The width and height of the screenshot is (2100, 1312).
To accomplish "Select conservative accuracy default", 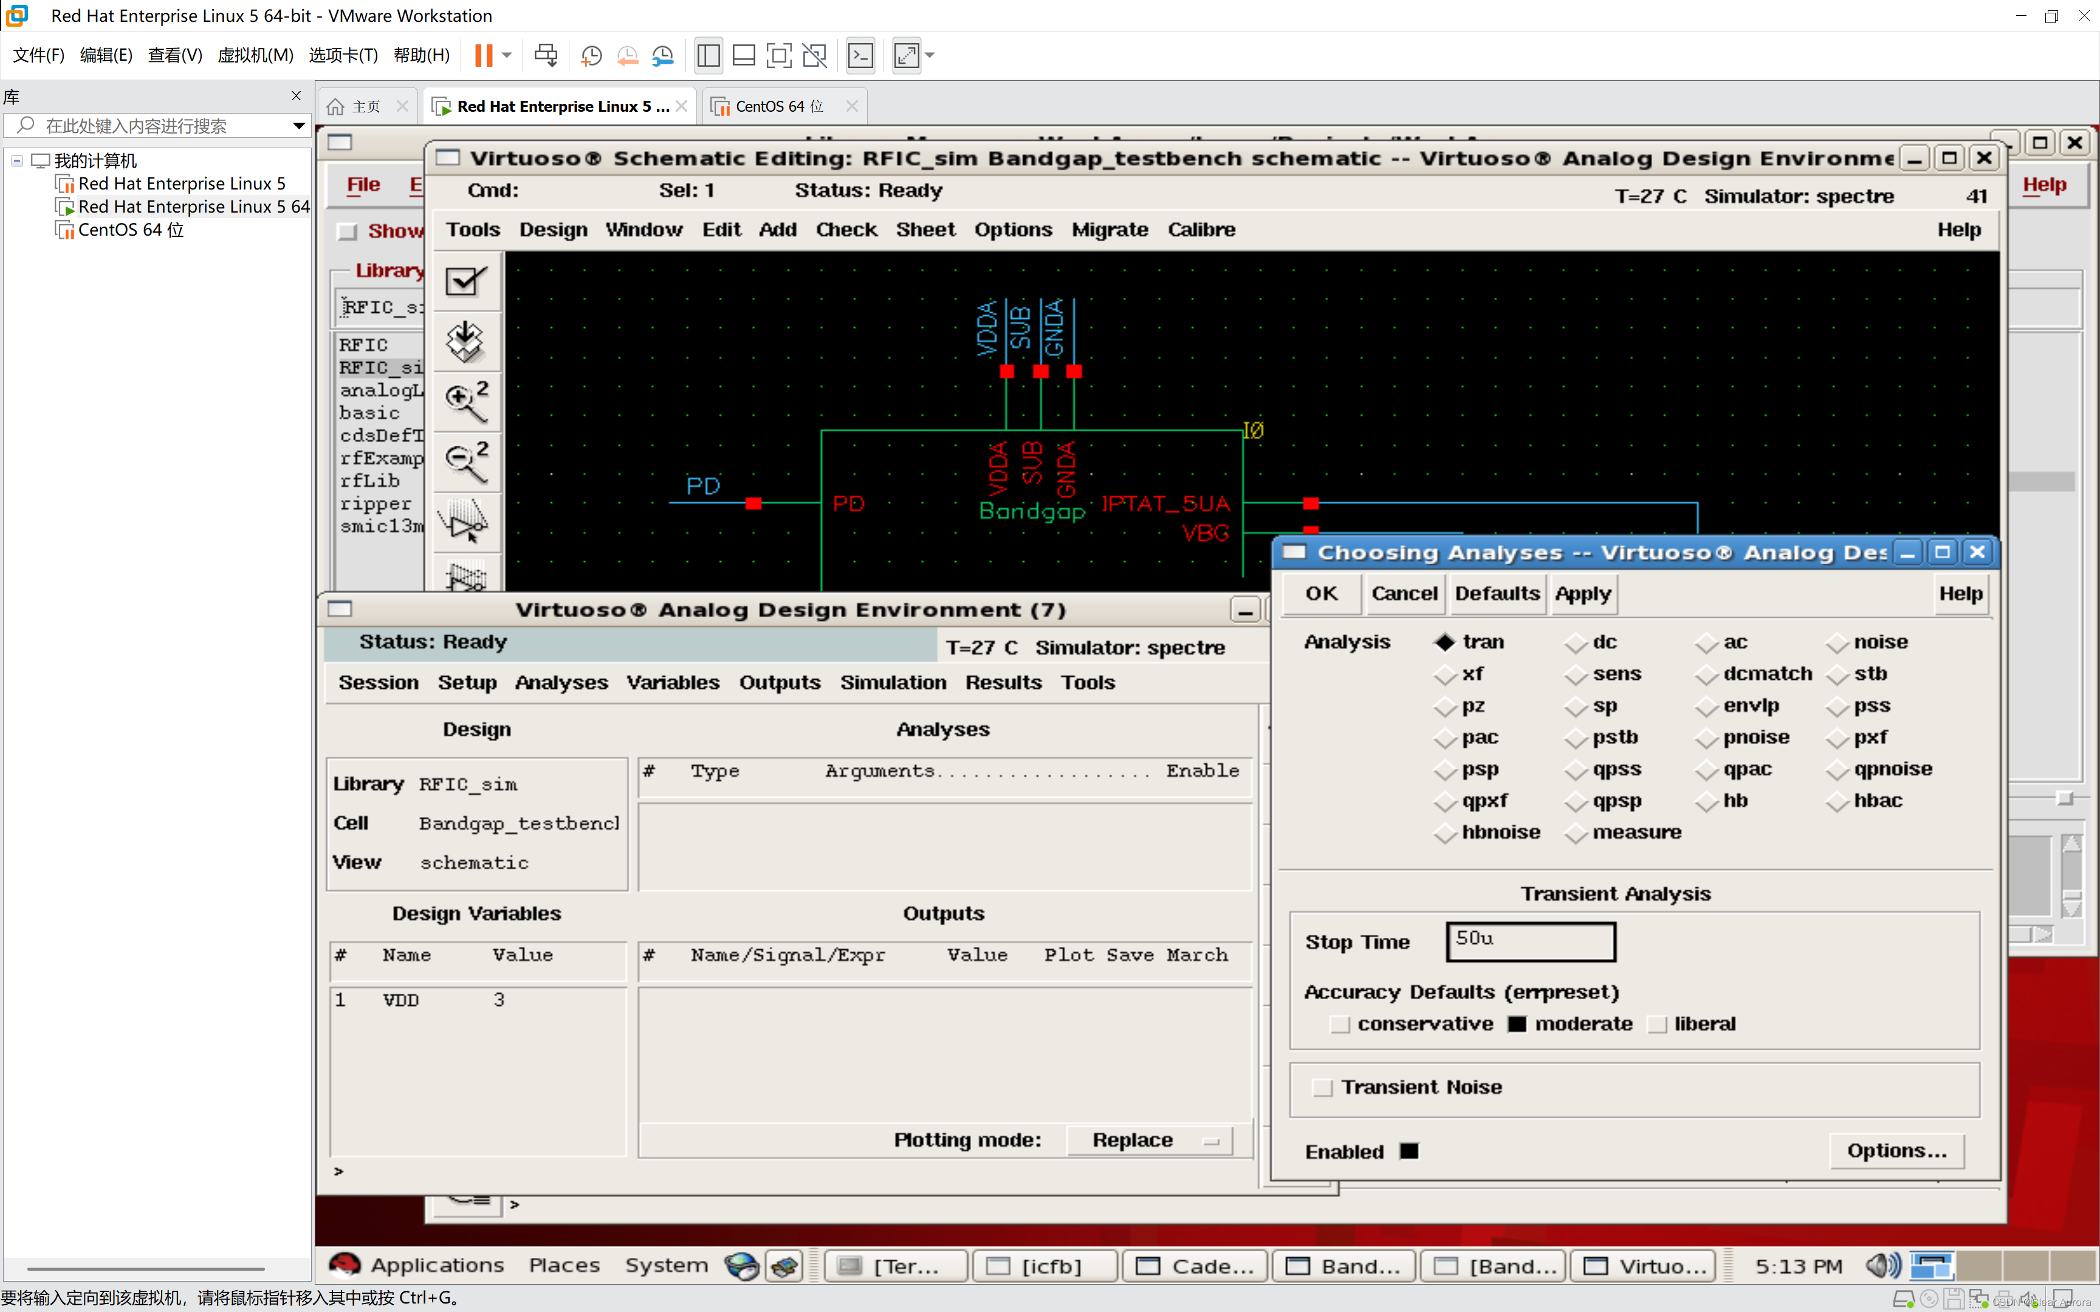I will [x=1340, y=1024].
